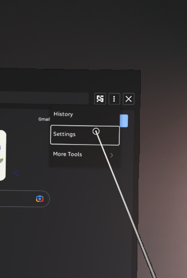
Task: Open the Gmail link
Action: coord(44,119)
